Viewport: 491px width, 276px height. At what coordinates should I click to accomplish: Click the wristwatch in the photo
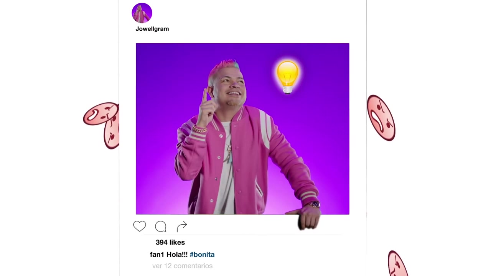(x=315, y=204)
